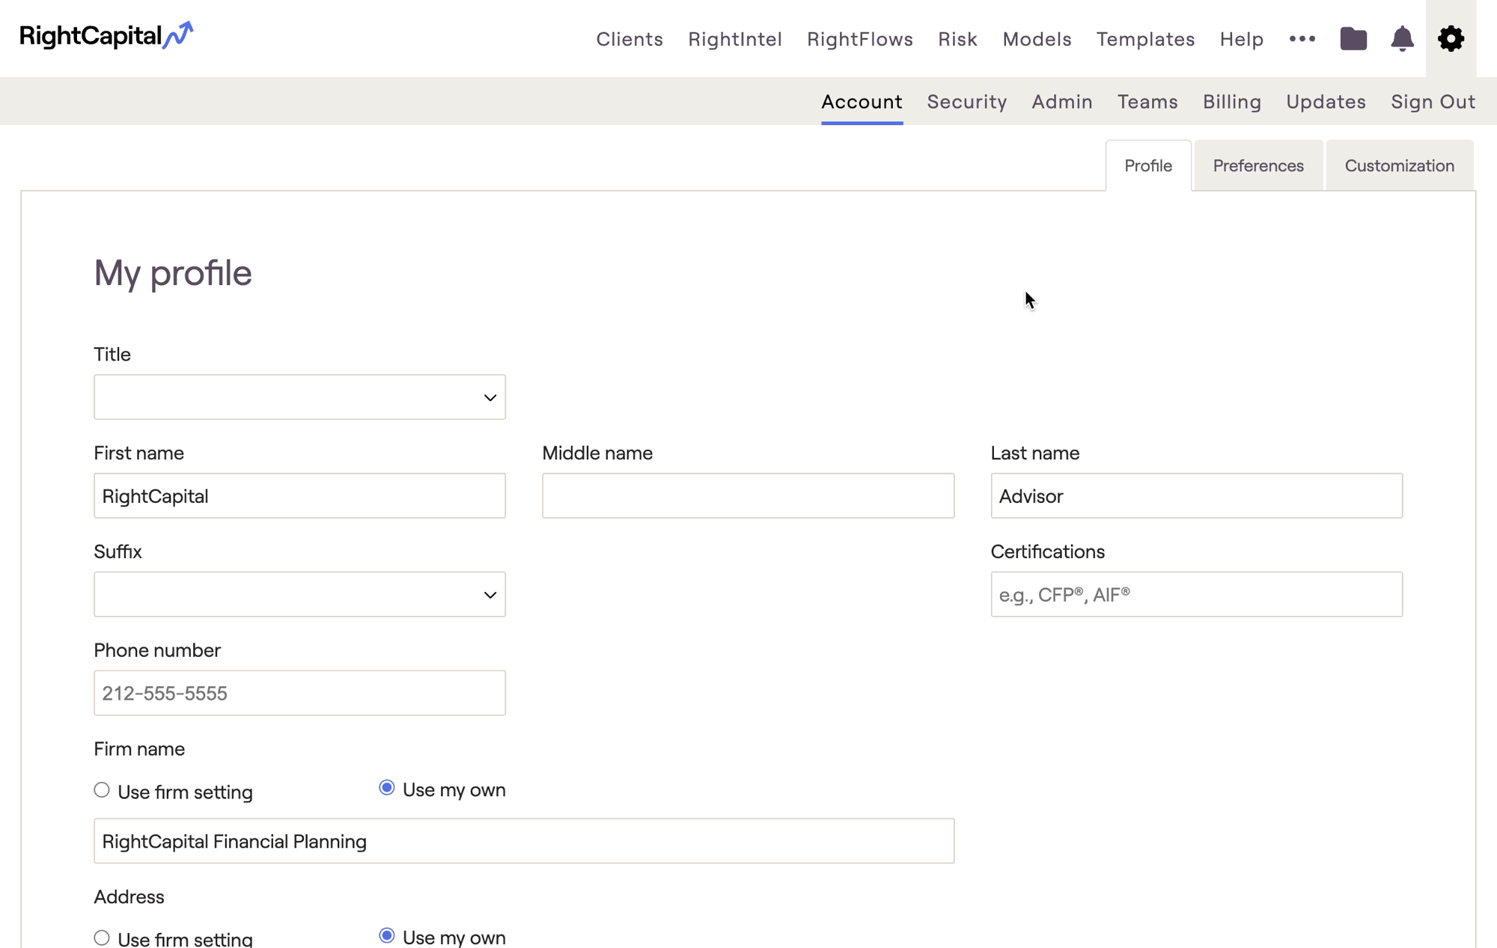This screenshot has height=948, width=1497.
Task: Click the First name input field
Action: [x=299, y=496]
